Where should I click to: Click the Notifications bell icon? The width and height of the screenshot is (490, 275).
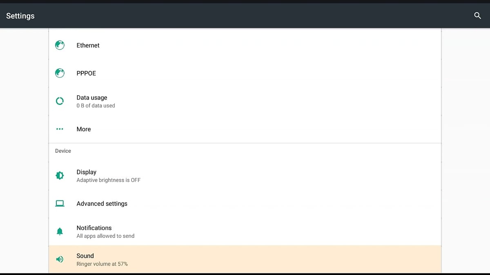click(60, 231)
